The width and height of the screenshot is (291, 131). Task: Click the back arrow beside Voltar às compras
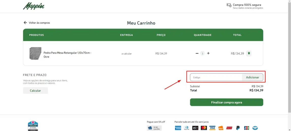(x=25, y=23)
